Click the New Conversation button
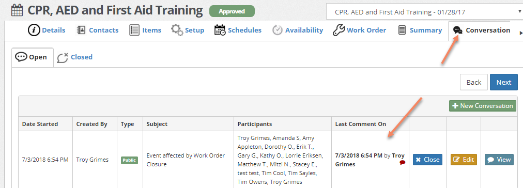523x188 pixels. 482,106
